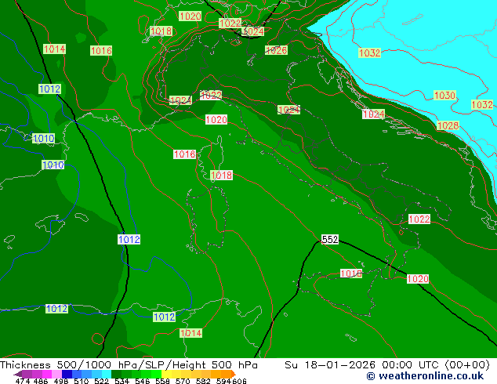The height and width of the screenshot is (384, 497).
Task: Click the legend value 486
Action: click(x=41, y=381)
